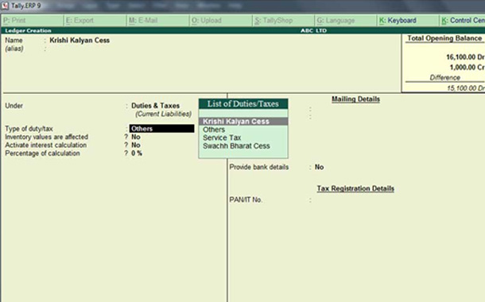The image size is (485, 302).
Task: Choose Export from the top bar
Action: [x=95, y=21]
